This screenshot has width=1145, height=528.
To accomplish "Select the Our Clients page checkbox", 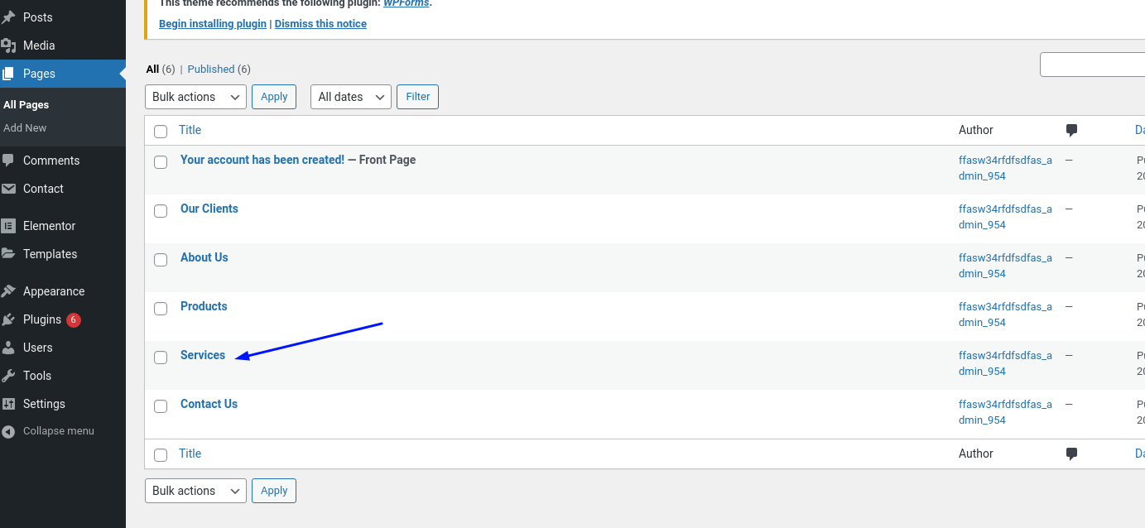I will (161, 211).
